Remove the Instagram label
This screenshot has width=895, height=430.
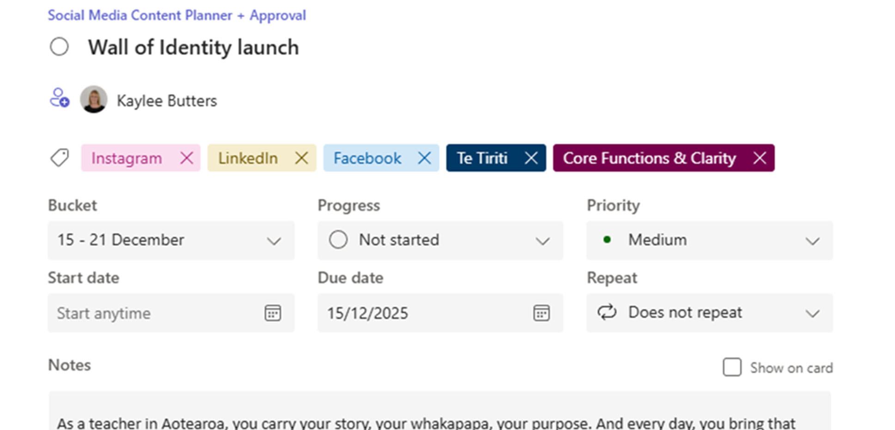187,158
